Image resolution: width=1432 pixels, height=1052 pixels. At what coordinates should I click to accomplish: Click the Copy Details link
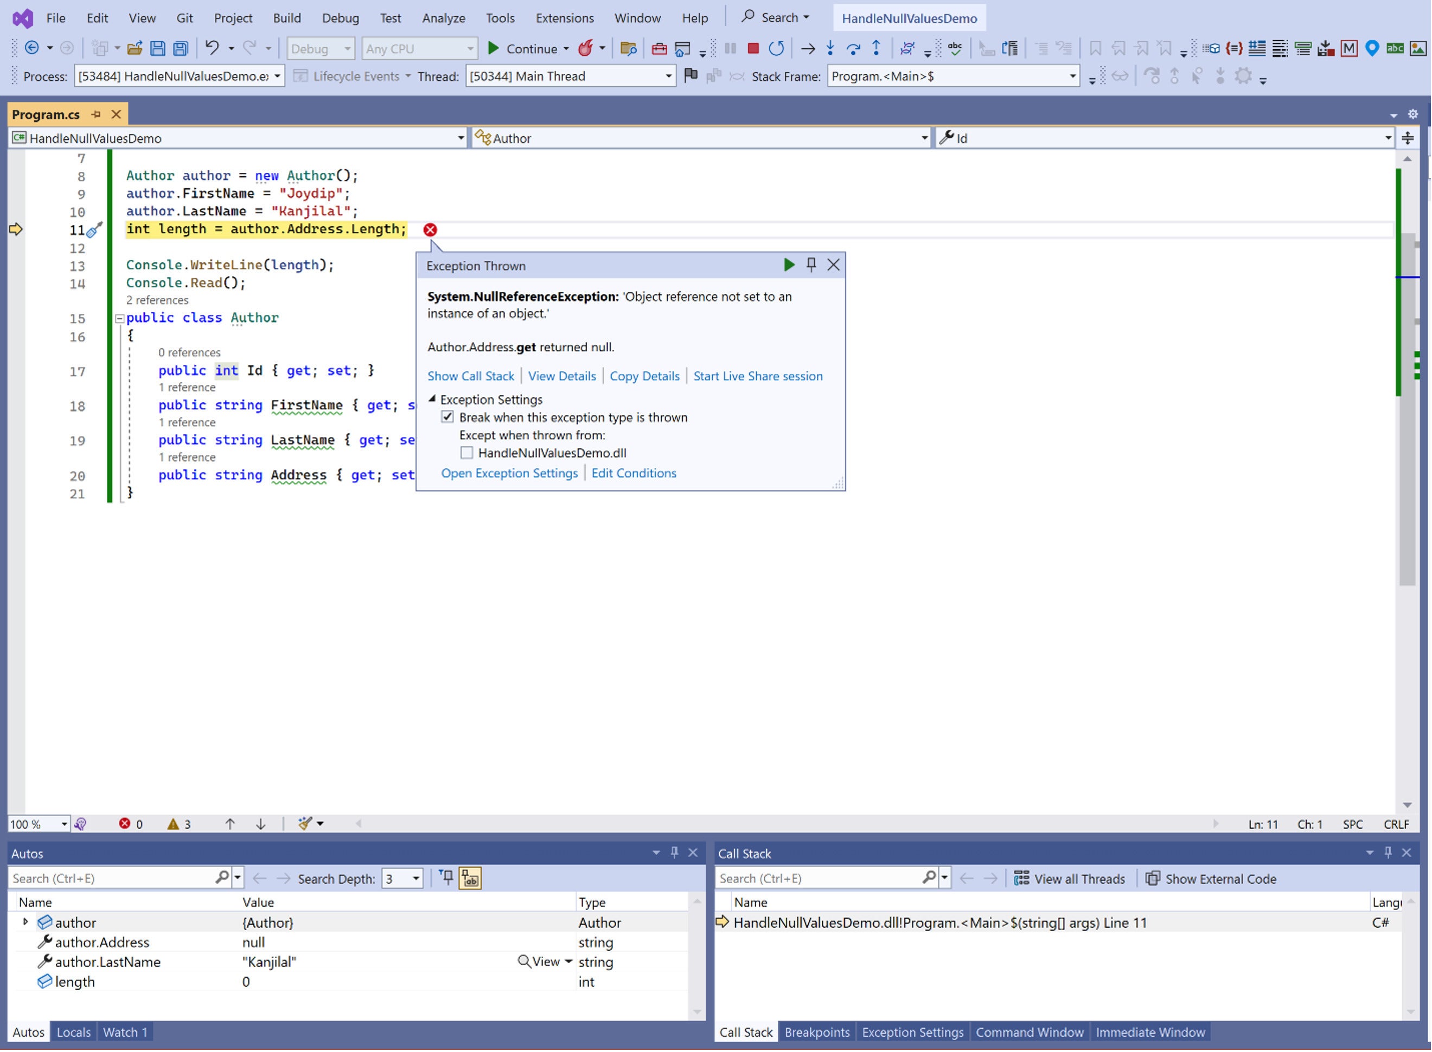click(x=644, y=376)
